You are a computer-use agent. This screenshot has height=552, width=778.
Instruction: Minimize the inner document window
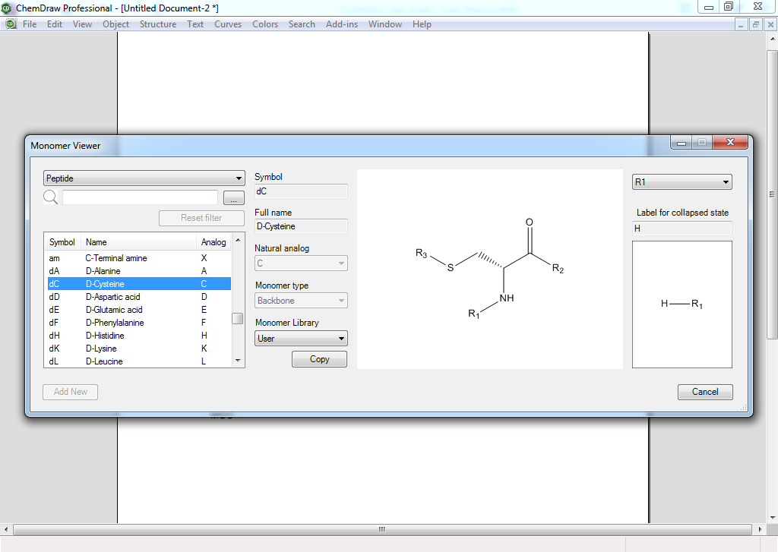pyautogui.click(x=741, y=24)
